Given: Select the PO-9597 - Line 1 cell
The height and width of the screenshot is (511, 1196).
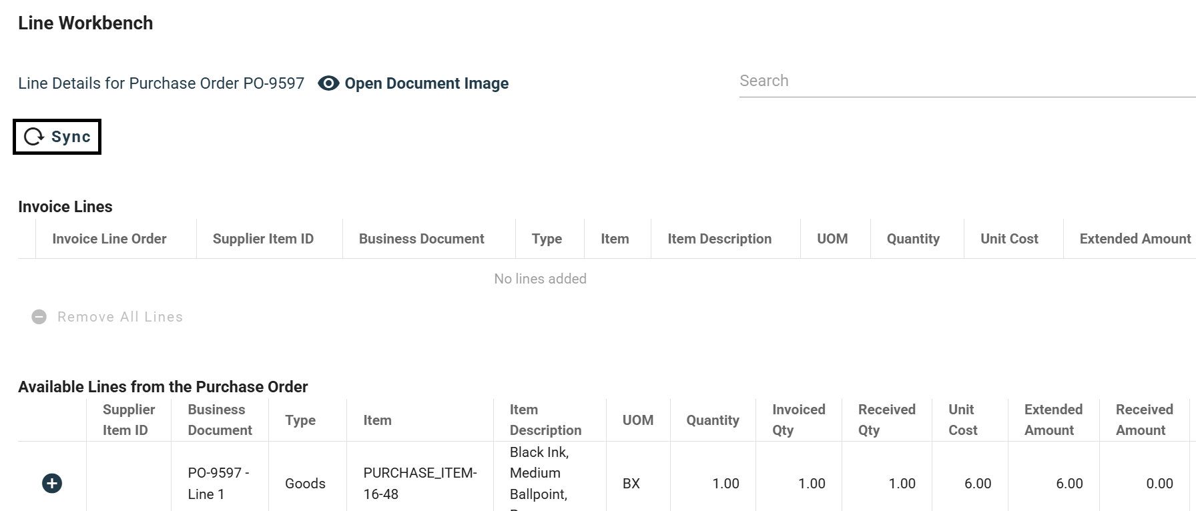Looking at the screenshot, I should [218, 483].
